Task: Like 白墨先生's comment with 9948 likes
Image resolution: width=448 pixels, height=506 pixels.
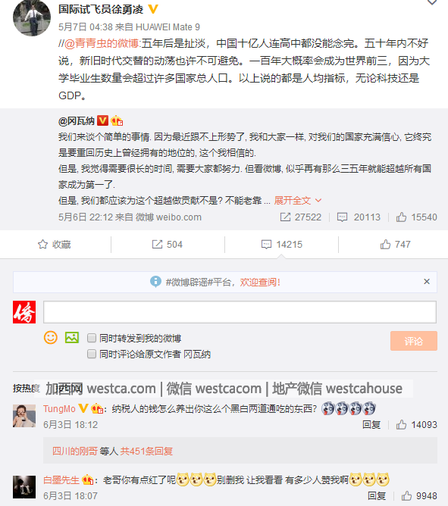Action: point(406,495)
